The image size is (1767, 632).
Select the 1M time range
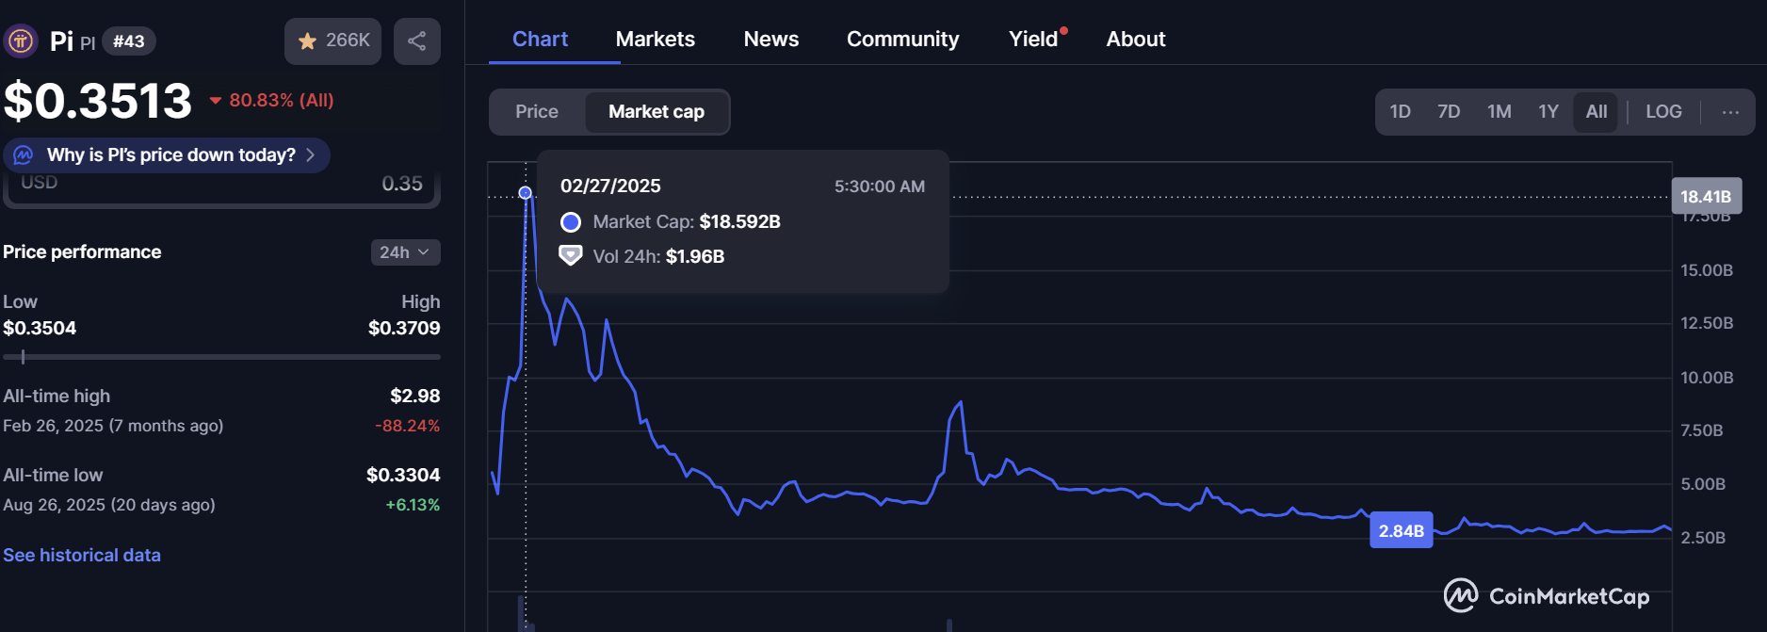[1500, 112]
